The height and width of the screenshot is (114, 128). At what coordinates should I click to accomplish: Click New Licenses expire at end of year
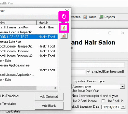[x=95, y=96]
